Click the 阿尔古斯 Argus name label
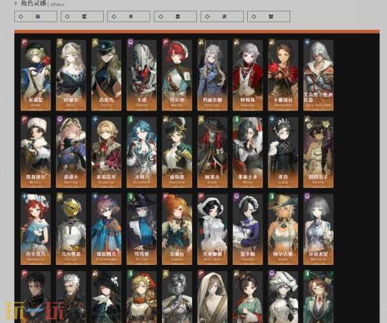 (x=283, y=256)
